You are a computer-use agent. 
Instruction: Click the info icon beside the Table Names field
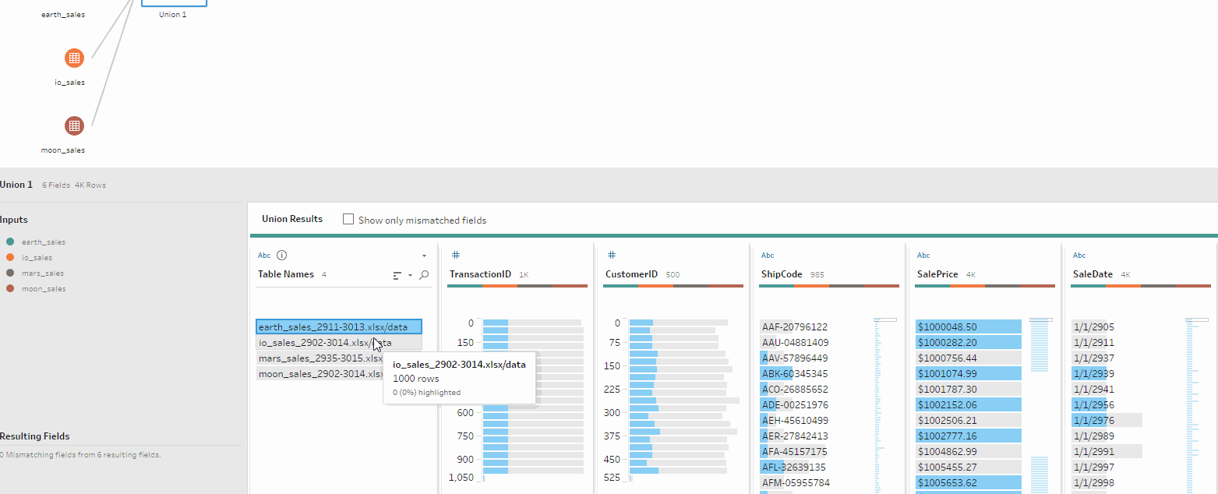coord(281,255)
